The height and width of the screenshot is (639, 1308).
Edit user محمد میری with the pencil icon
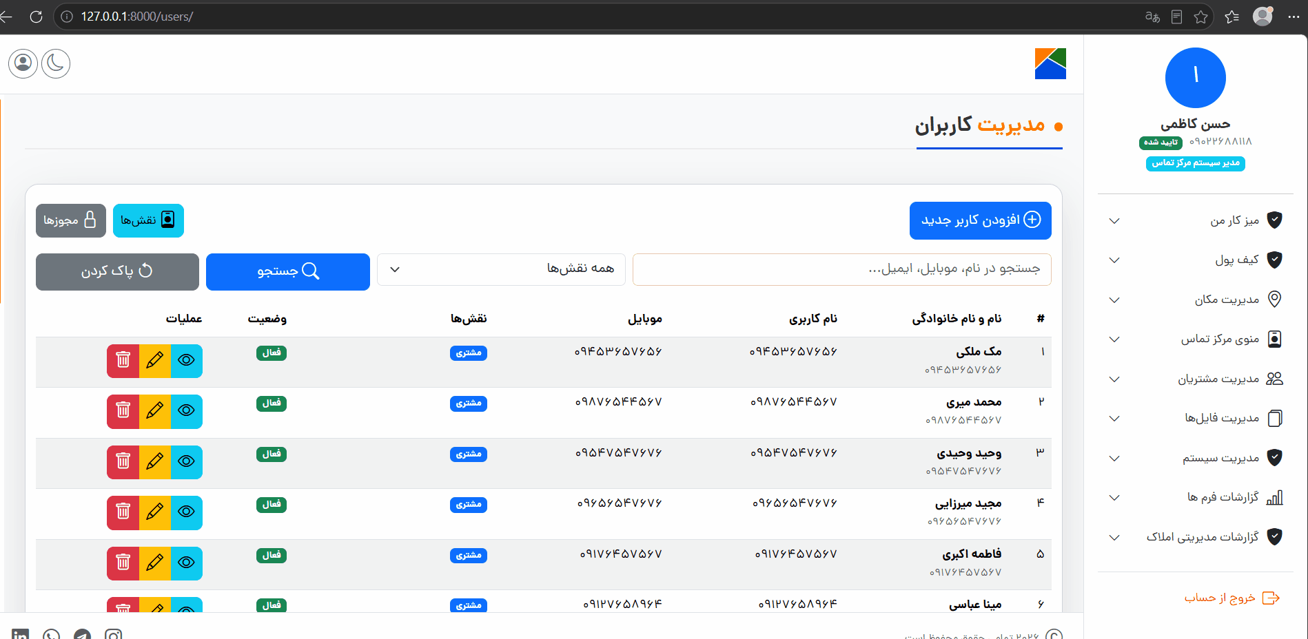(x=154, y=411)
